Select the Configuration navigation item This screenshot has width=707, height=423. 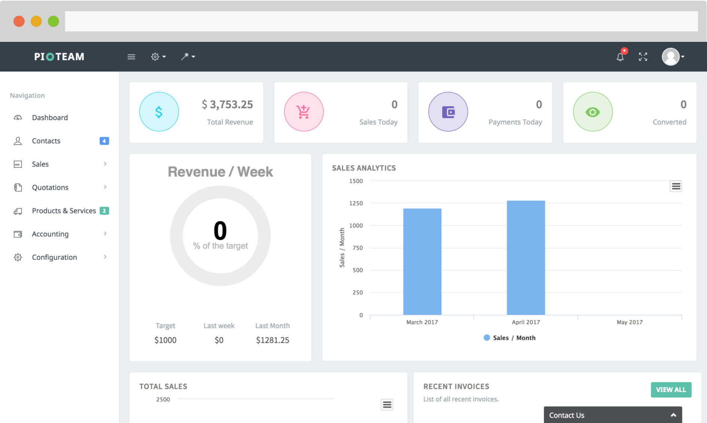(54, 257)
